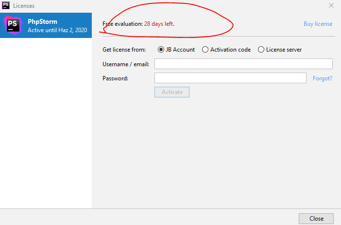Click the PS icon in title bar
The image size is (341, 225).
[x=6, y=5]
